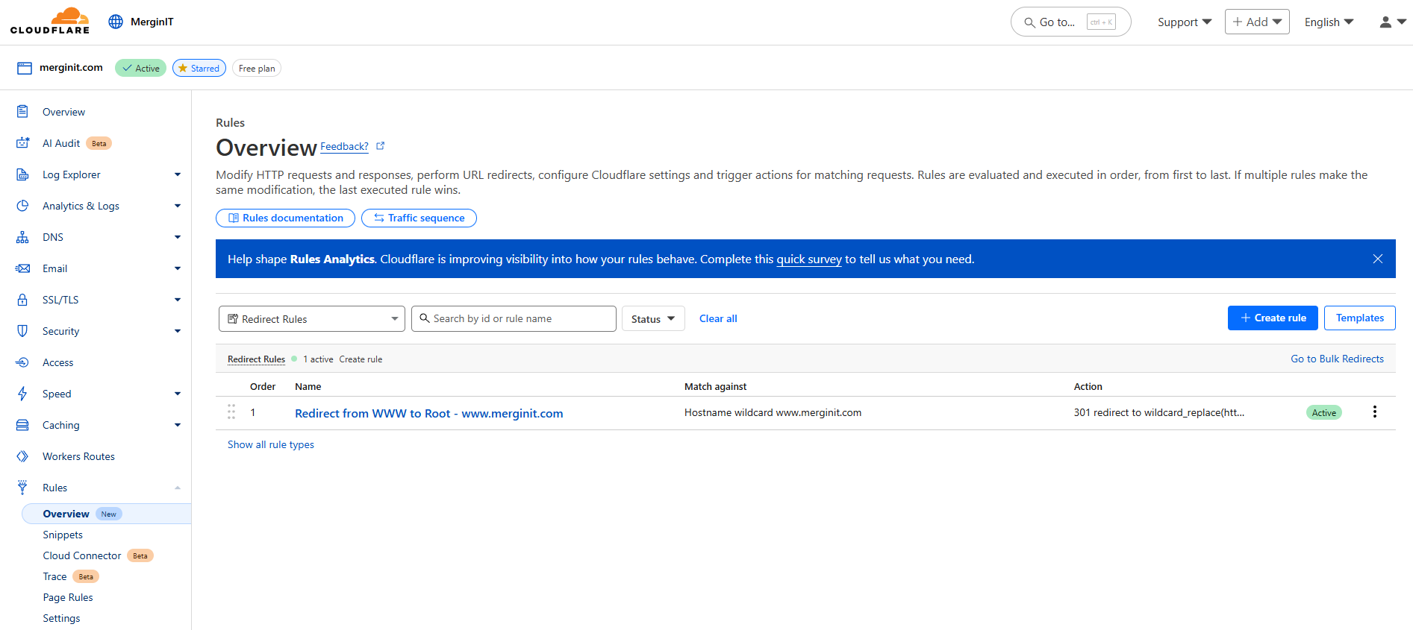Open the Go to Bulk Redirects link
The width and height of the screenshot is (1413, 630).
tap(1336, 359)
